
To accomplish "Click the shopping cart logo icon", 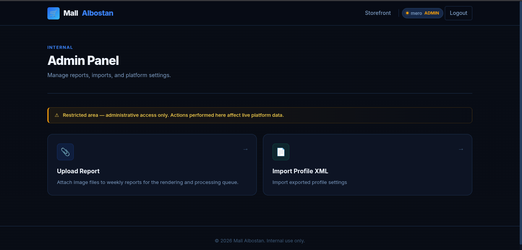I will coord(53,13).
